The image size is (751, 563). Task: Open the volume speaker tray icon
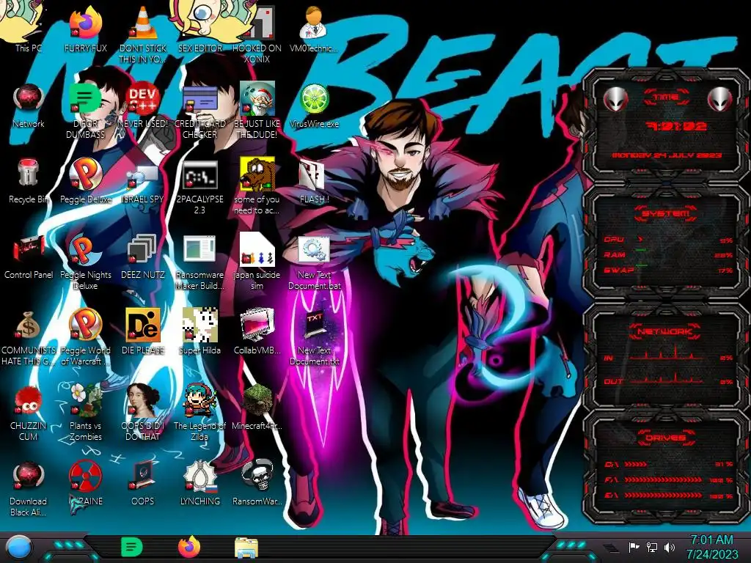tap(670, 547)
